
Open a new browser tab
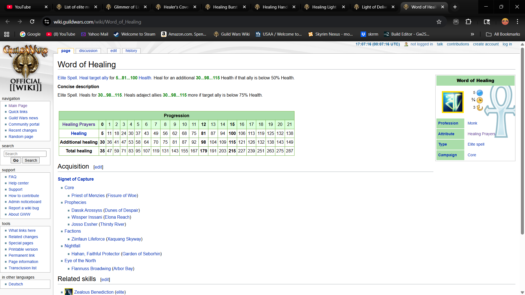click(455, 7)
